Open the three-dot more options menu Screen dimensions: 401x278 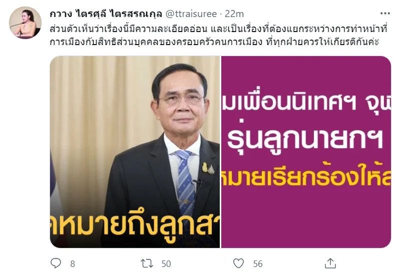click(385, 14)
